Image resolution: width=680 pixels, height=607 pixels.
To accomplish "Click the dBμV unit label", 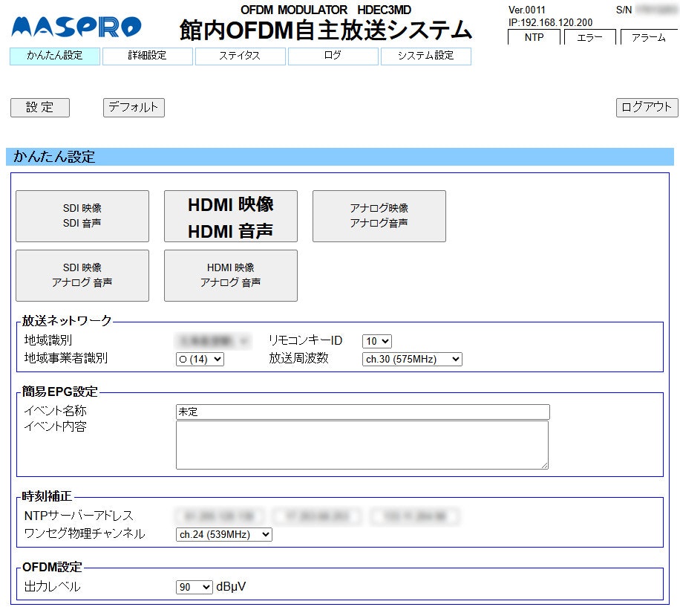I will pyautogui.click(x=231, y=587).
